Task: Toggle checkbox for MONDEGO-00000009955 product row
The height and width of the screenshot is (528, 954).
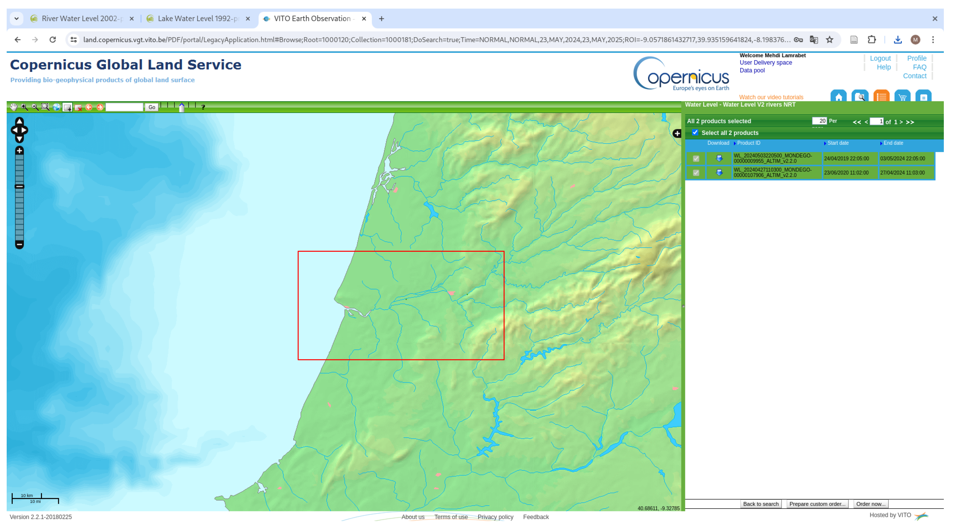Action: [x=696, y=158]
